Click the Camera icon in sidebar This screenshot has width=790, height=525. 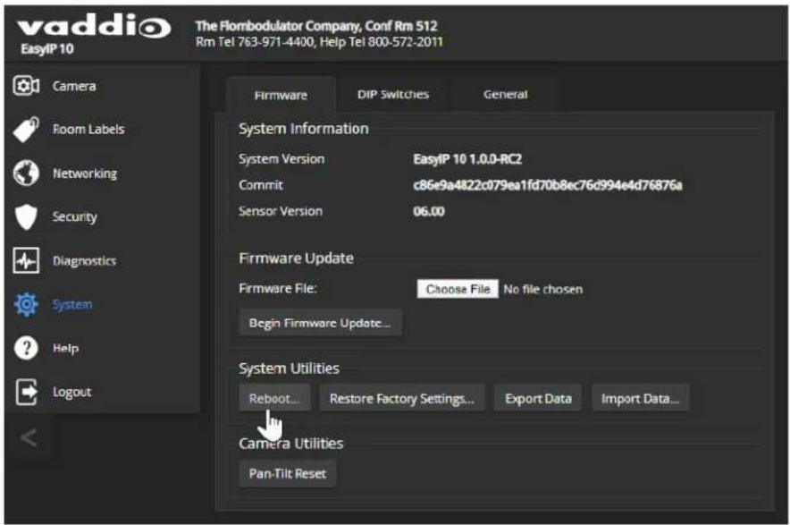tap(26, 86)
